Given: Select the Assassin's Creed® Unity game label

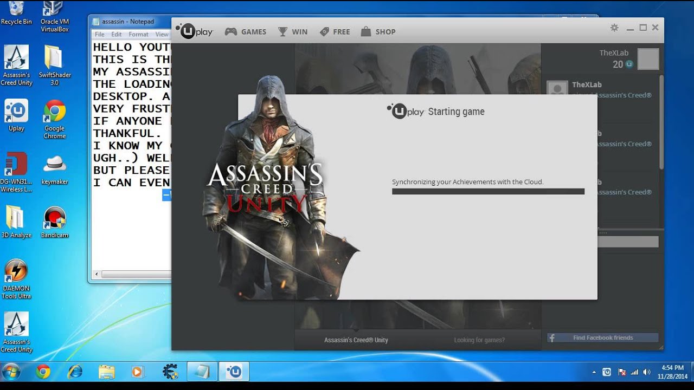Looking at the screenshot, I should [x=356, y=340].
